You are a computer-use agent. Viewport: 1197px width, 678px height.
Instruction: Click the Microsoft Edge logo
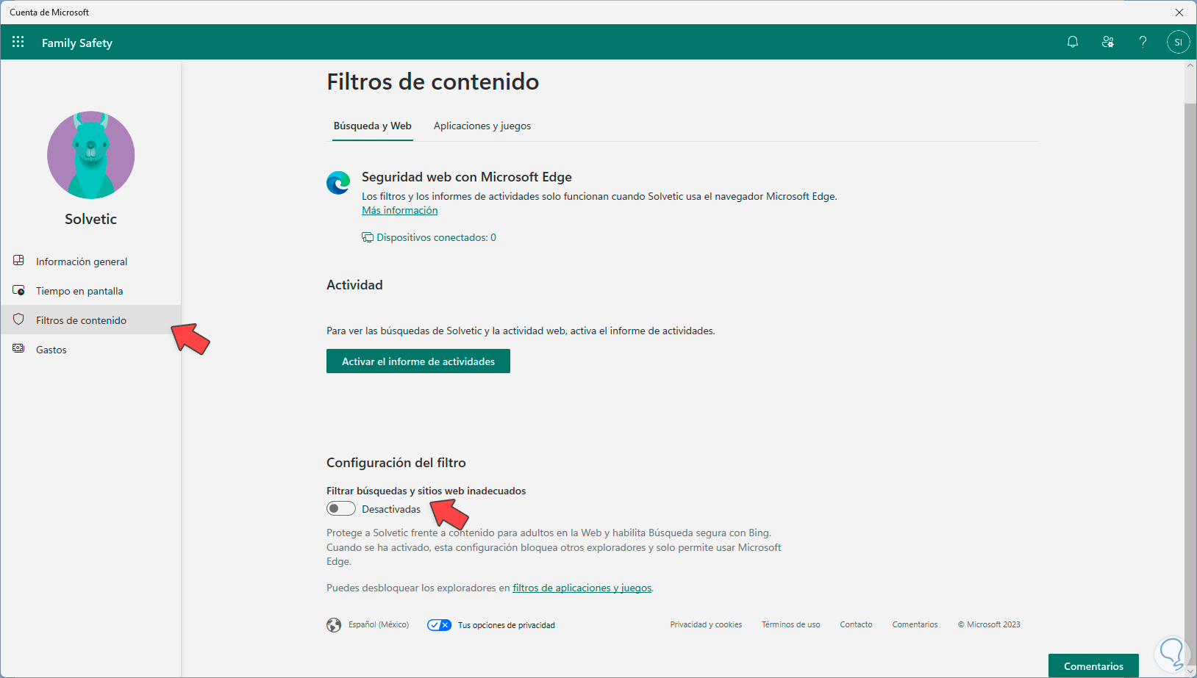pos(338,183)
